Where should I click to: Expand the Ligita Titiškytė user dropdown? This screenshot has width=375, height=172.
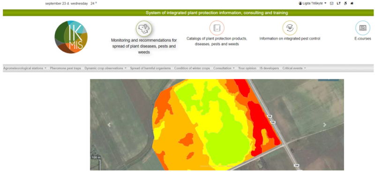click(313, 3)
